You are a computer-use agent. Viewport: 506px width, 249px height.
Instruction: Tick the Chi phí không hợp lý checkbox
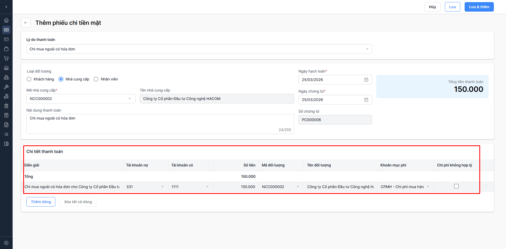click(x=456, y=186)
